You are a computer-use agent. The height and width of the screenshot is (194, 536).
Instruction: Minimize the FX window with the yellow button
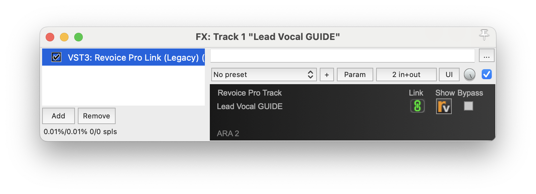click(64, 37)
